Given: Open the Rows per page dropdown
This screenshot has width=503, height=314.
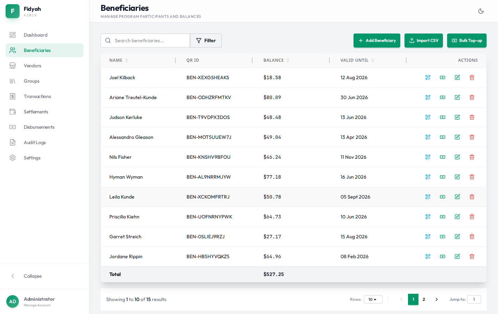Looking at the screenshot, I should tap(373, 299).
